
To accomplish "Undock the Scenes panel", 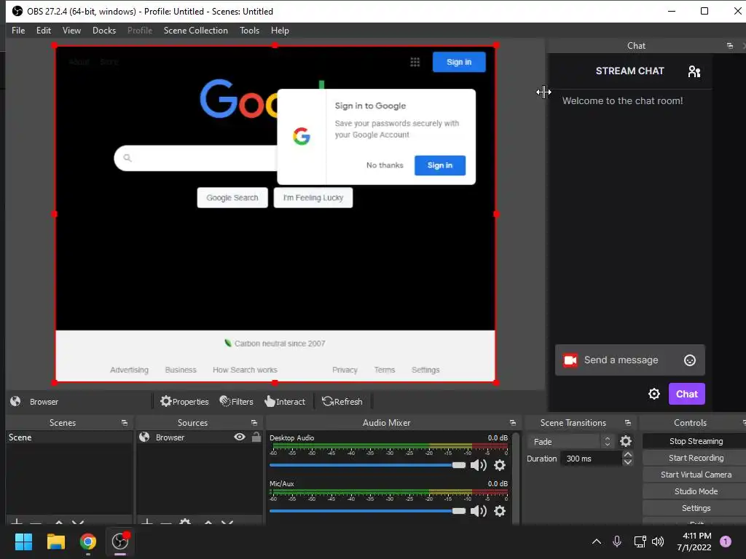I will pyautogui.click(x=125, y=423).
